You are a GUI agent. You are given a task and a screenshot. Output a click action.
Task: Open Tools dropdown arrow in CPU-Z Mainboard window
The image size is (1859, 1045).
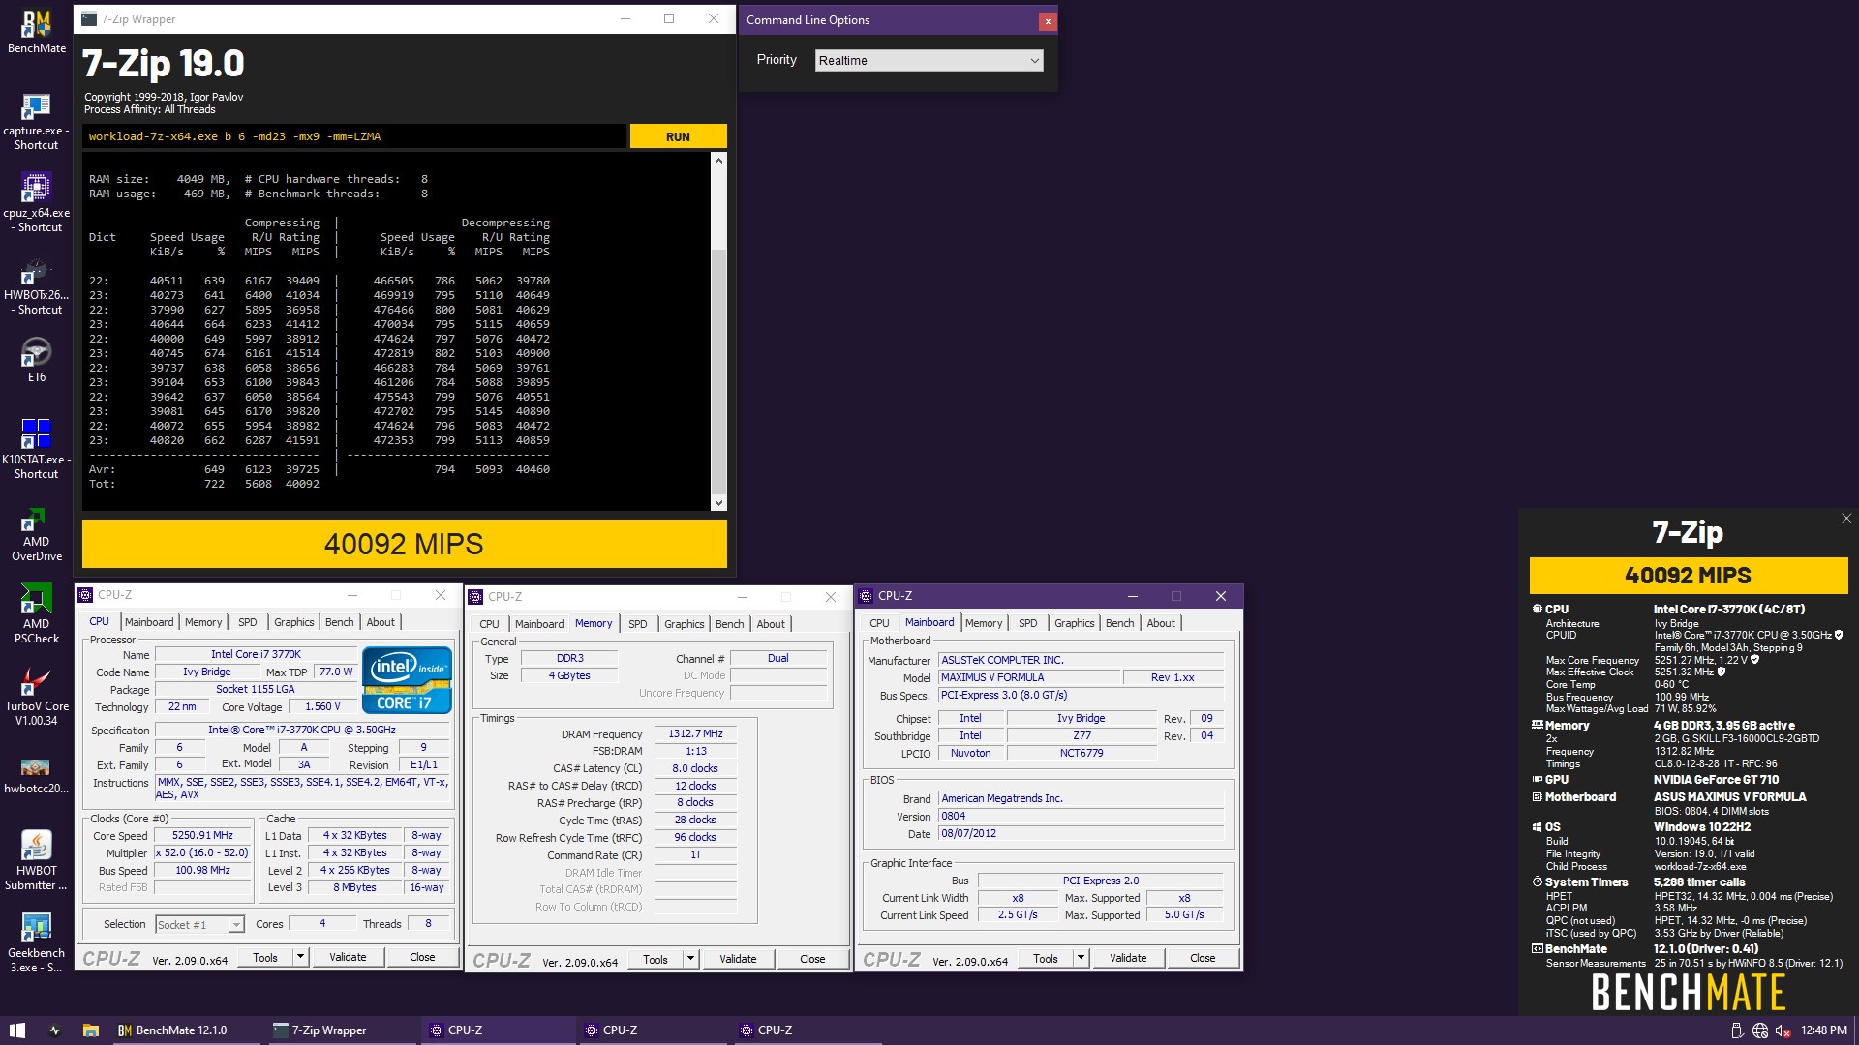point(1081,959)
